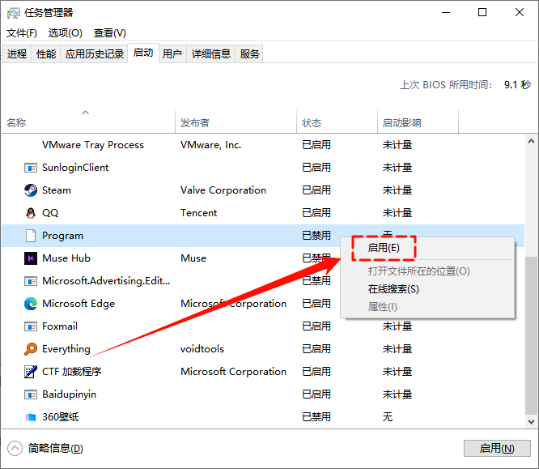Select the 360壁纸 name text

(60, 417)
